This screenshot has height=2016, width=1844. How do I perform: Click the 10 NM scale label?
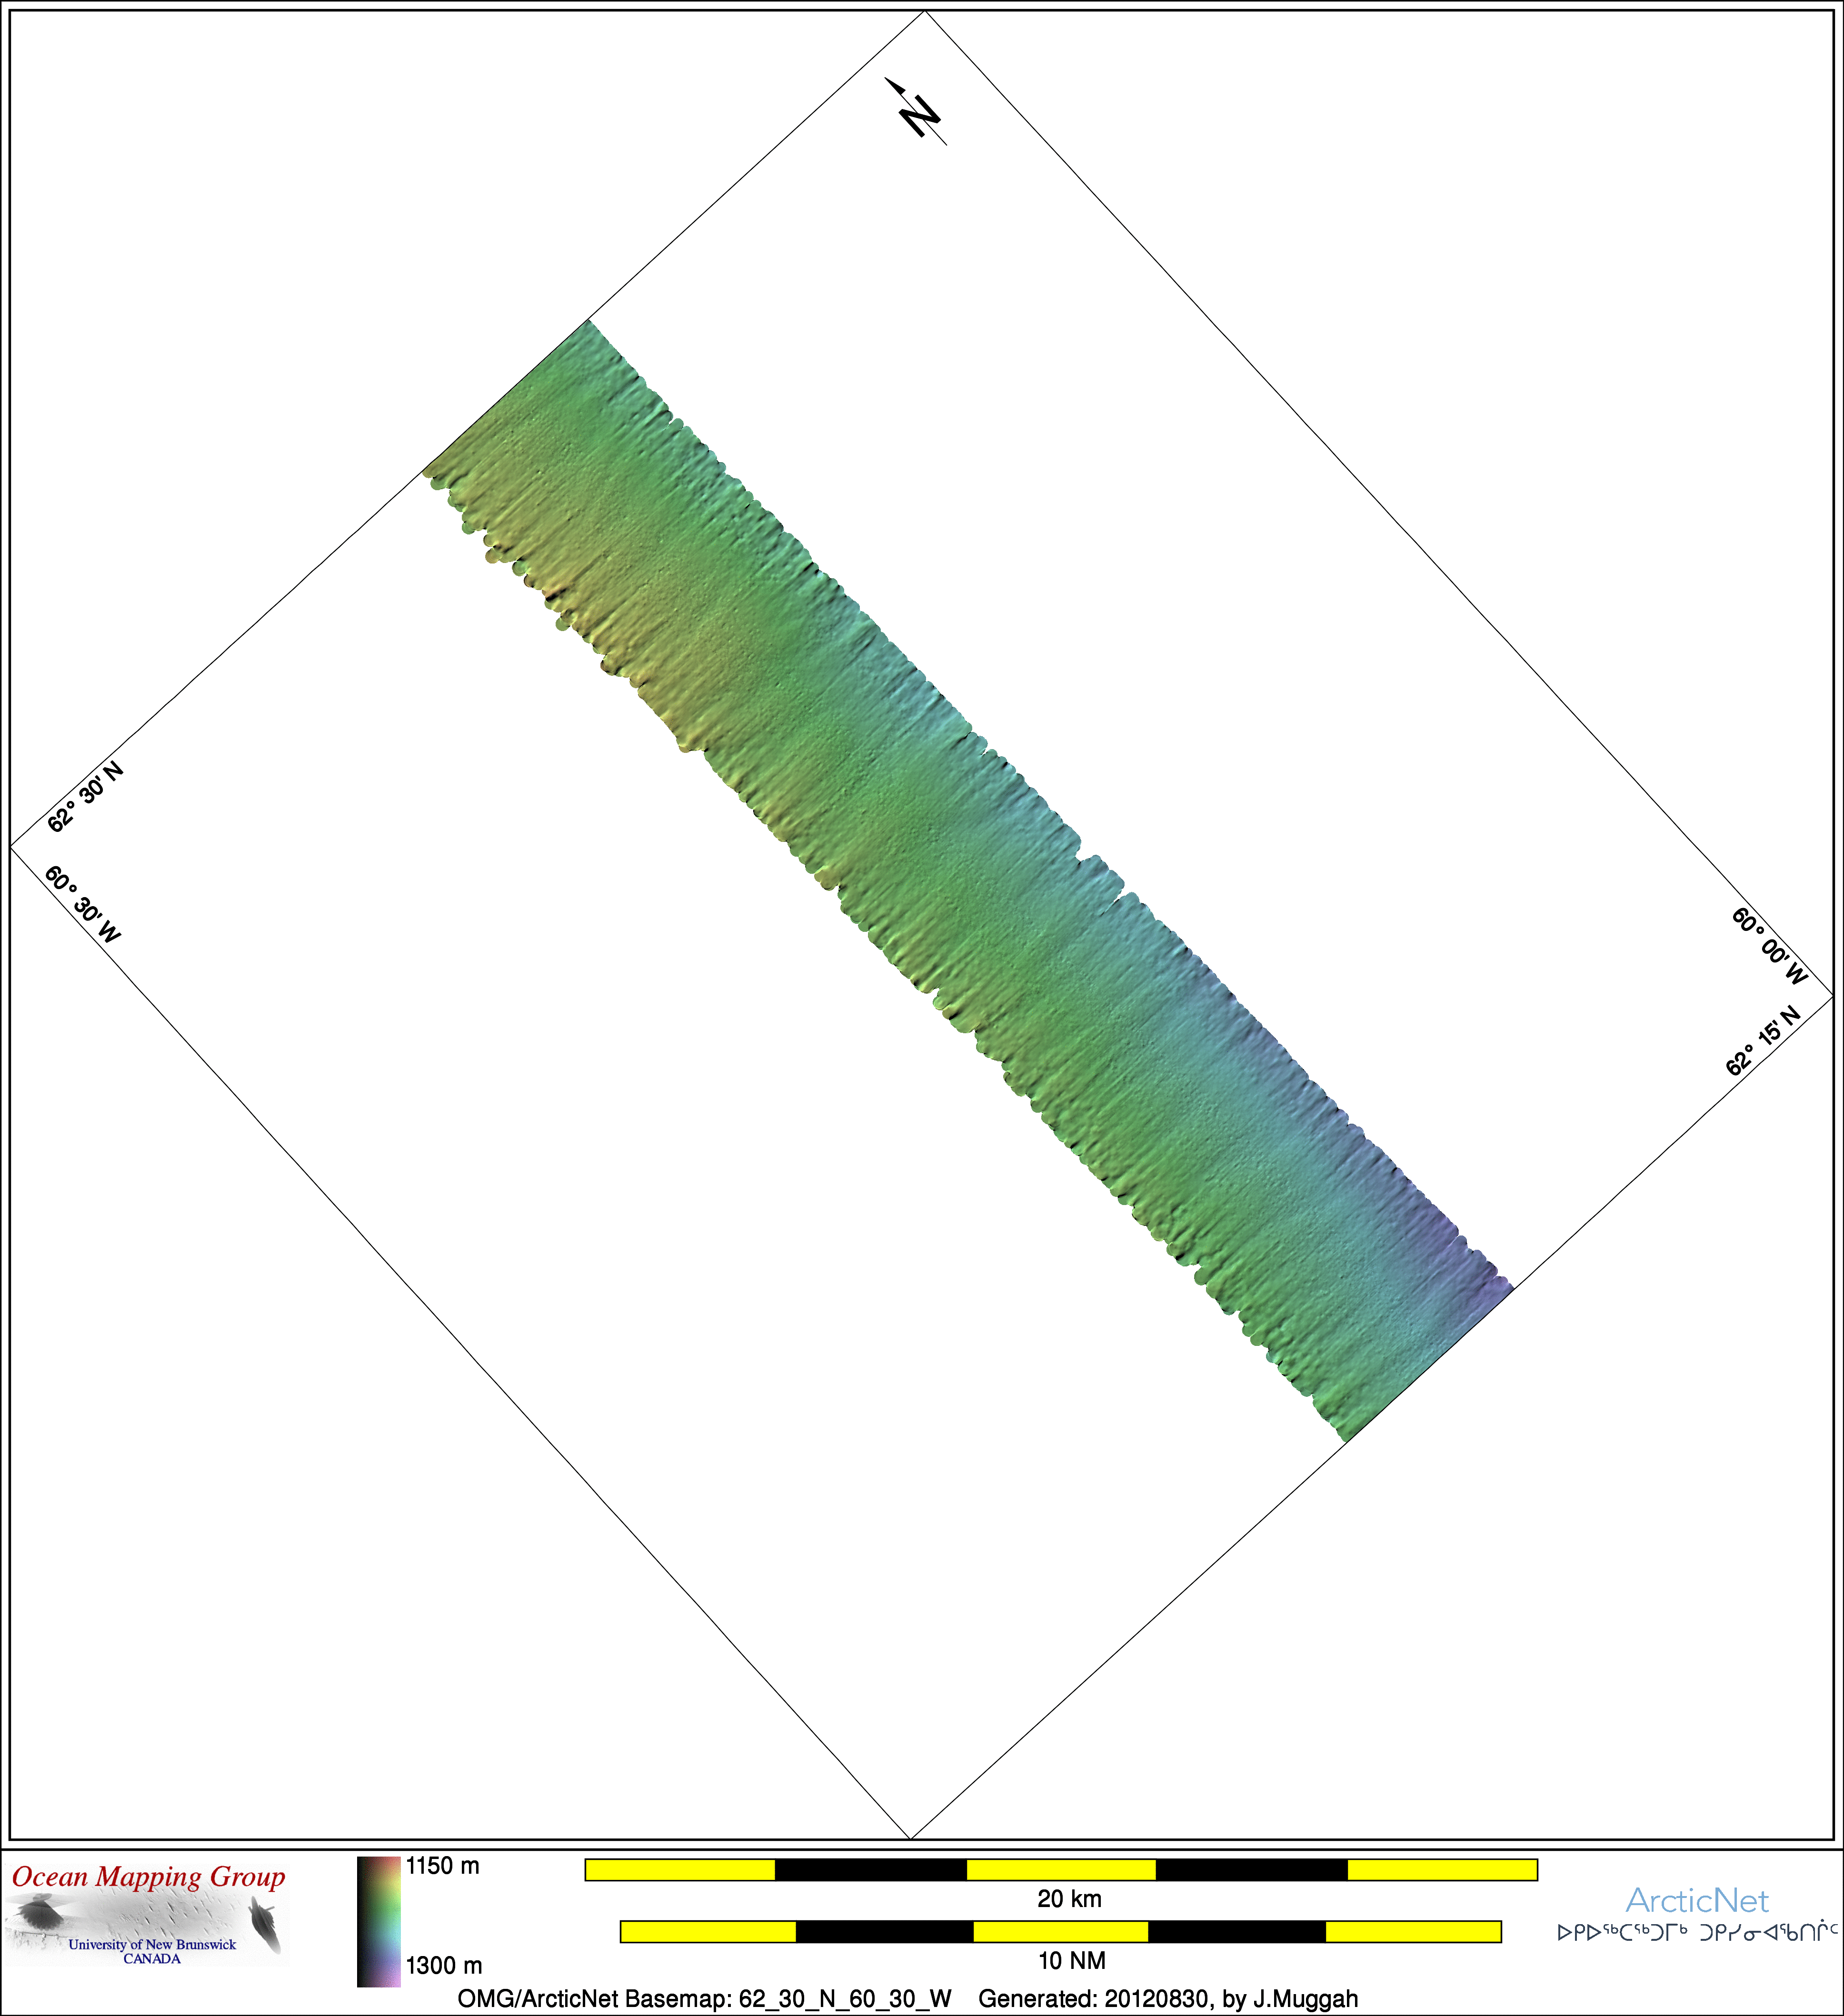(x=1072, y=1961)
